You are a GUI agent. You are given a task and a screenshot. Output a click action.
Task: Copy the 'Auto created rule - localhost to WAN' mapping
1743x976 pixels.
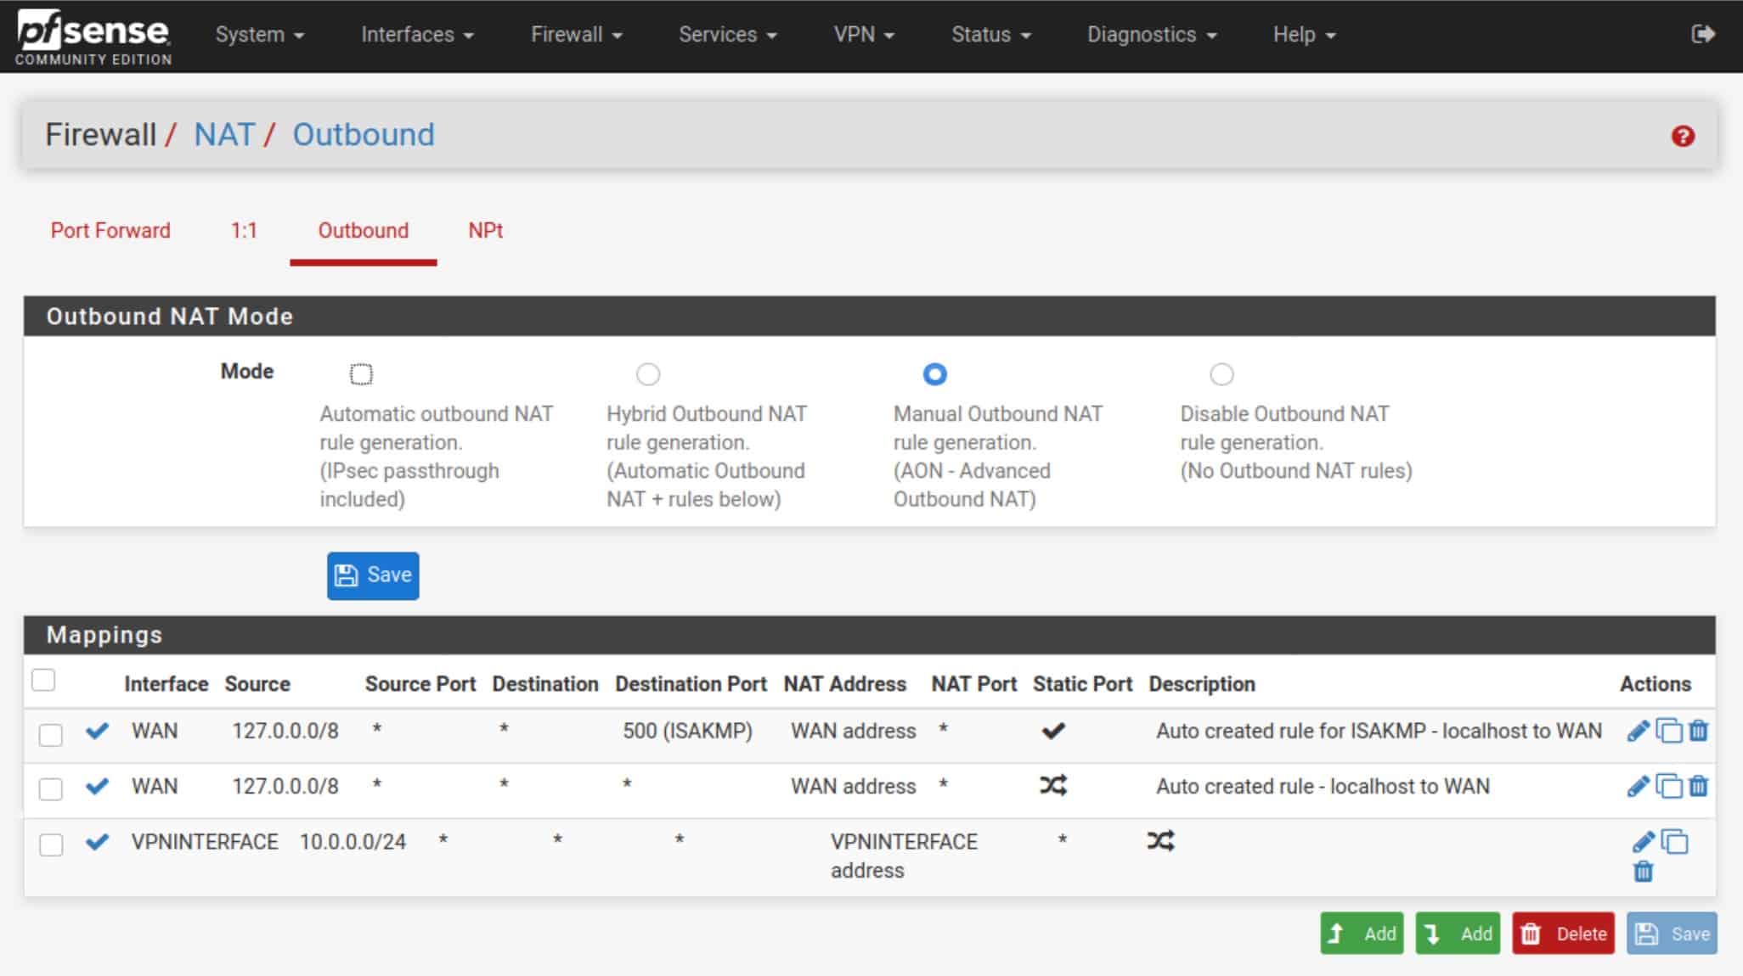1669,786
